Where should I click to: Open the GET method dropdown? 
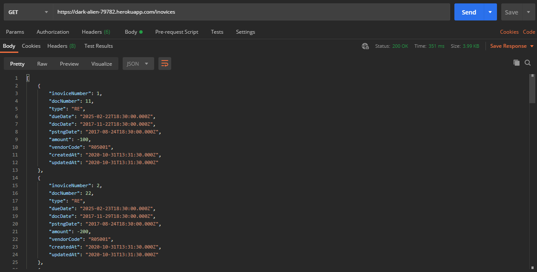coord(28,12)
